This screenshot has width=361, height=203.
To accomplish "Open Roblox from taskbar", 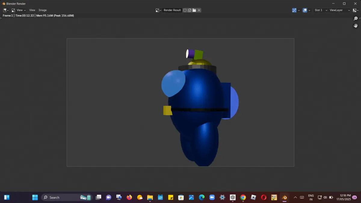I will [x=253, y=197].
